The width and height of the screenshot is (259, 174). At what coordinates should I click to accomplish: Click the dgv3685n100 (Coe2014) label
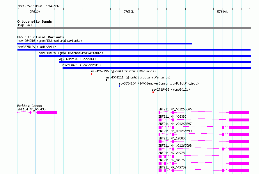[x=77, y=59]
